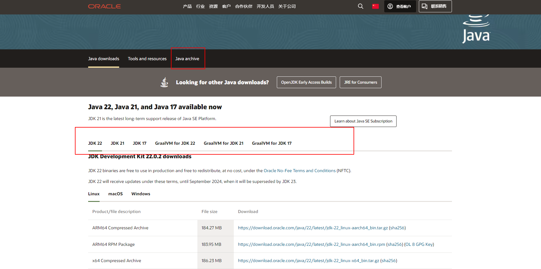Click the Java coffee cup icon
Viewport: 541px width, 269px height.
[164, 82]
